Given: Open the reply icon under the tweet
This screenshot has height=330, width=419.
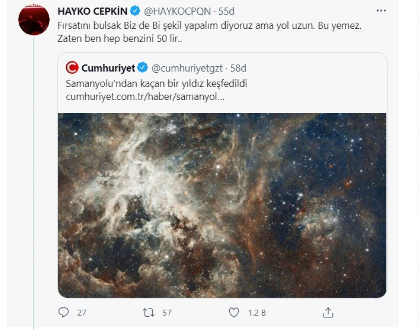Looking at the screenshot, I should coord(63,312).
